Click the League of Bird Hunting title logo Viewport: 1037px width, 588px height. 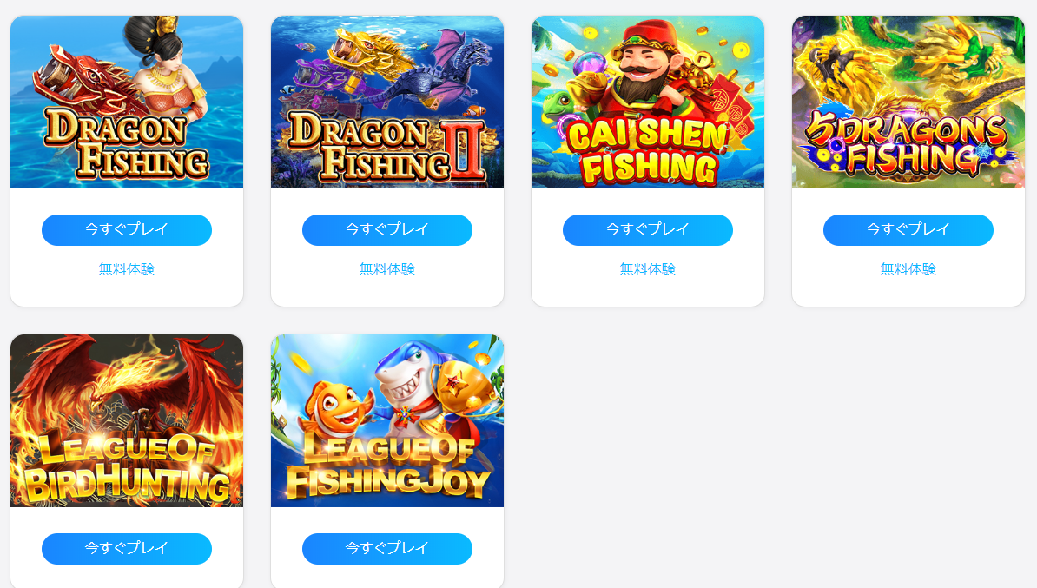coord(126,467)
